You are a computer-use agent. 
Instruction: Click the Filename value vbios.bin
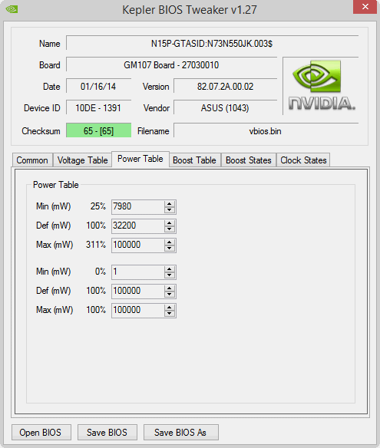click(266, 130)
